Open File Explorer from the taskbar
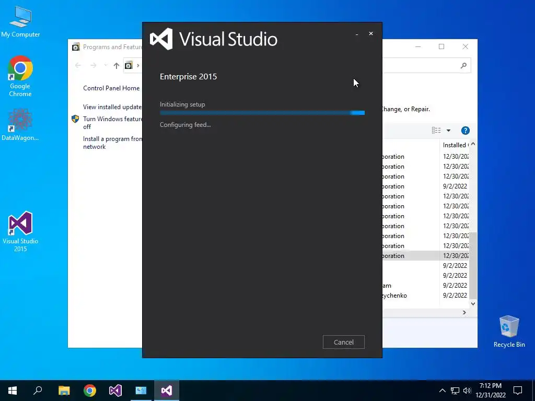535x401 pixels. click(64, 391)
